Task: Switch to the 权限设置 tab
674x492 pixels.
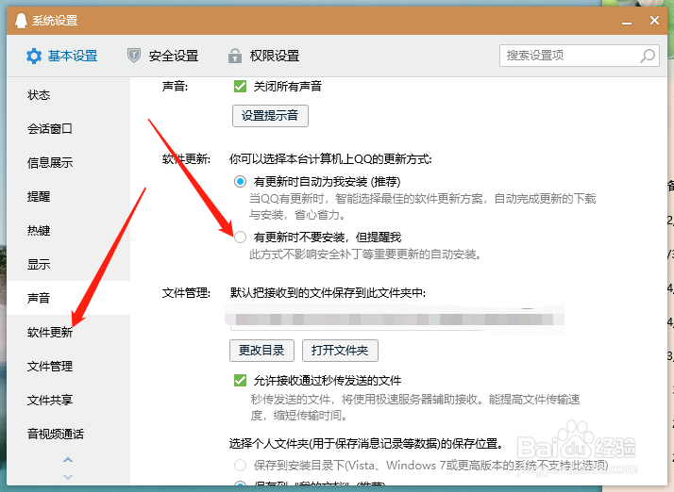Action: [x=264, y=56]
